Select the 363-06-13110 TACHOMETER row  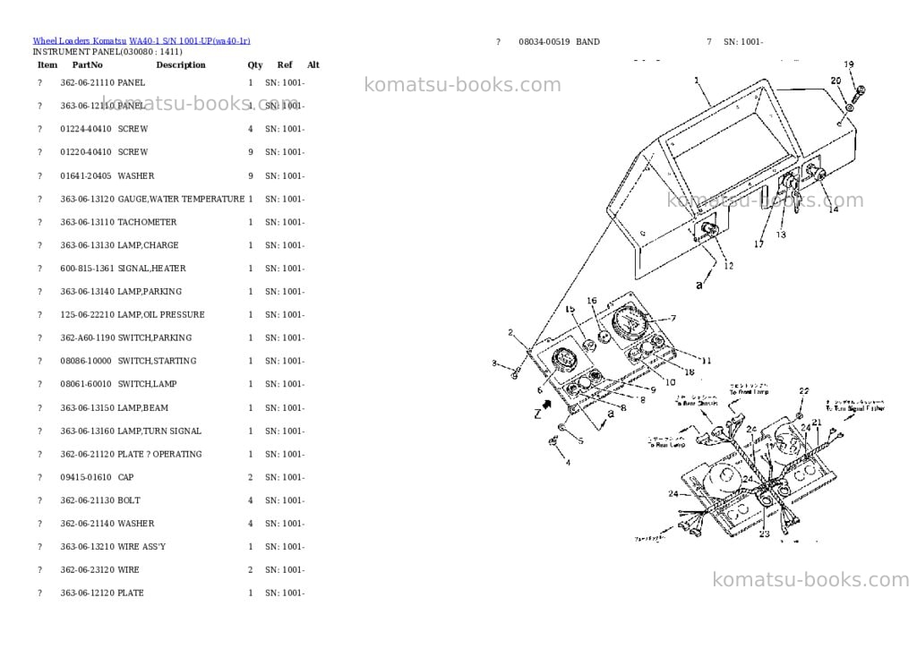point(171,222)
